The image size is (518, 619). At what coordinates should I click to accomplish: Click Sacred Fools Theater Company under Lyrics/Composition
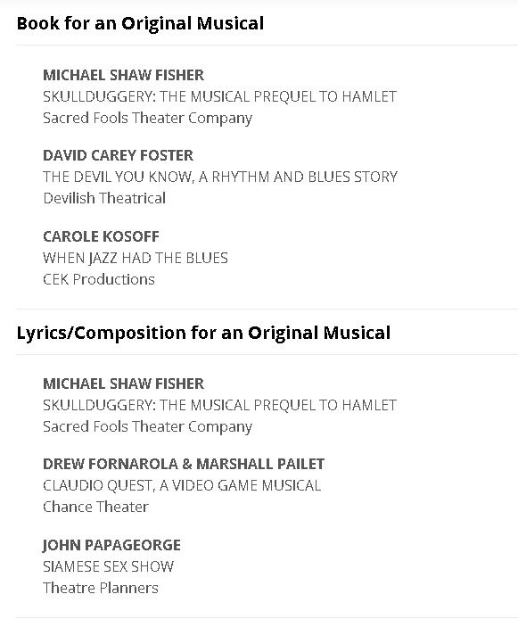tap(147, 426)
